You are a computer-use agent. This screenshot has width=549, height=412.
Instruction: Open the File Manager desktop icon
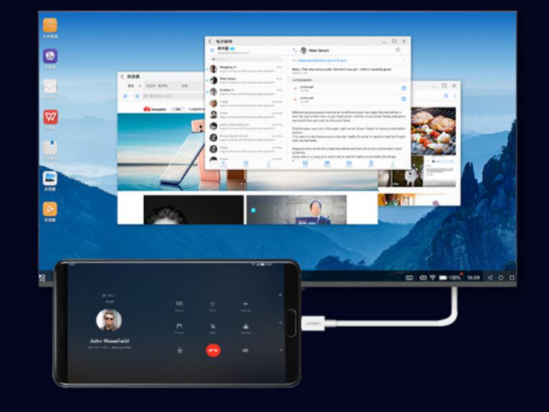(50, 26)
